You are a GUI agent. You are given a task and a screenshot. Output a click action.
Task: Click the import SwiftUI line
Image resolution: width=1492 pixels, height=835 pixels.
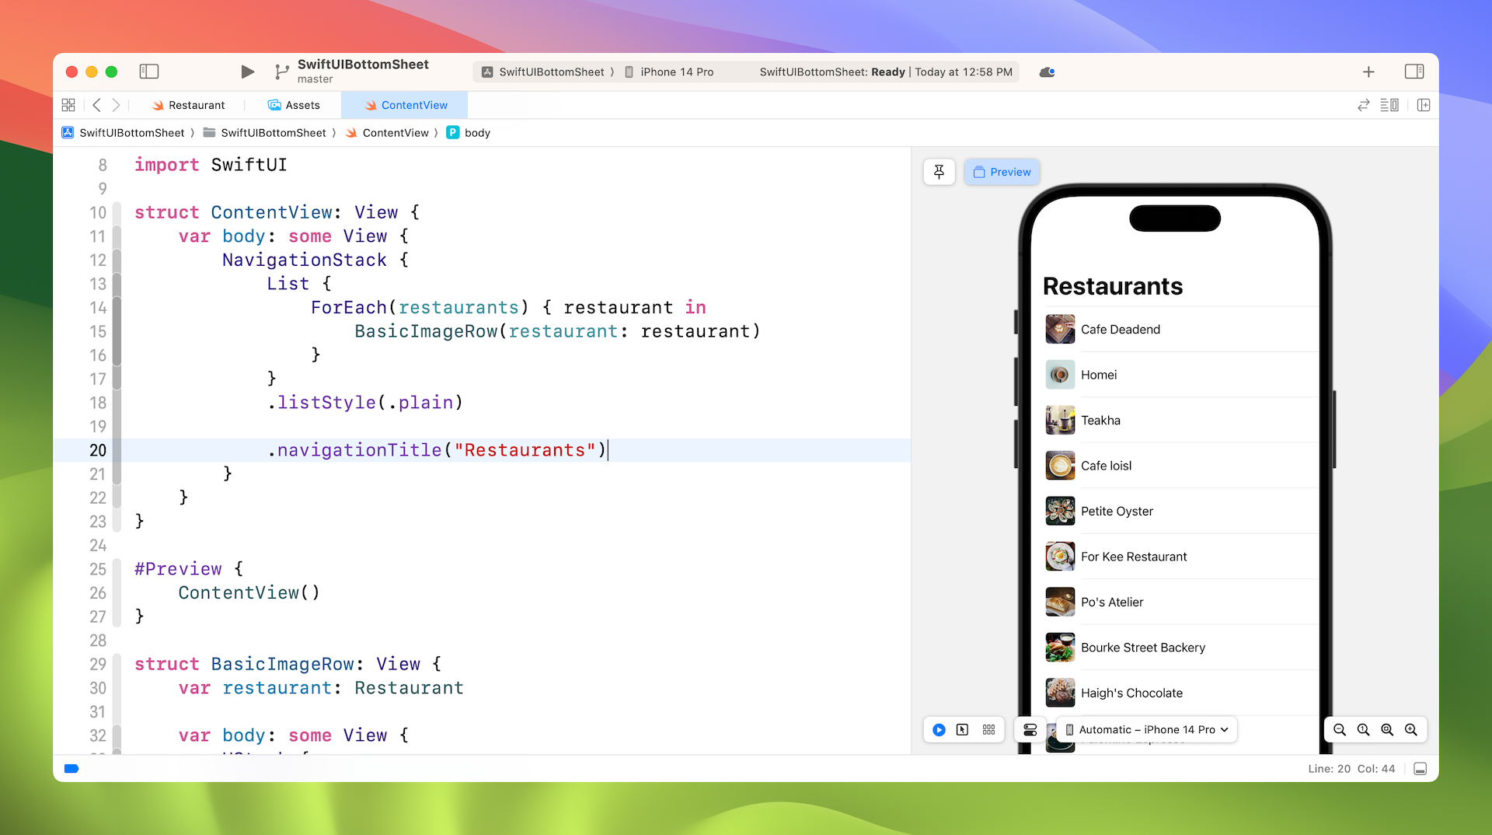coord(211,165)
